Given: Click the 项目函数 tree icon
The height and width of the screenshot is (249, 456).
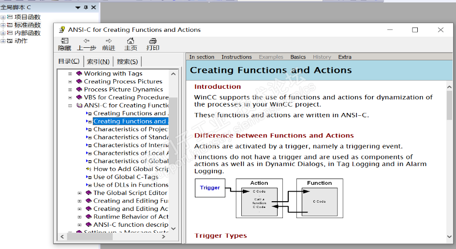Looking at the screenshot, I should (10, 17).
